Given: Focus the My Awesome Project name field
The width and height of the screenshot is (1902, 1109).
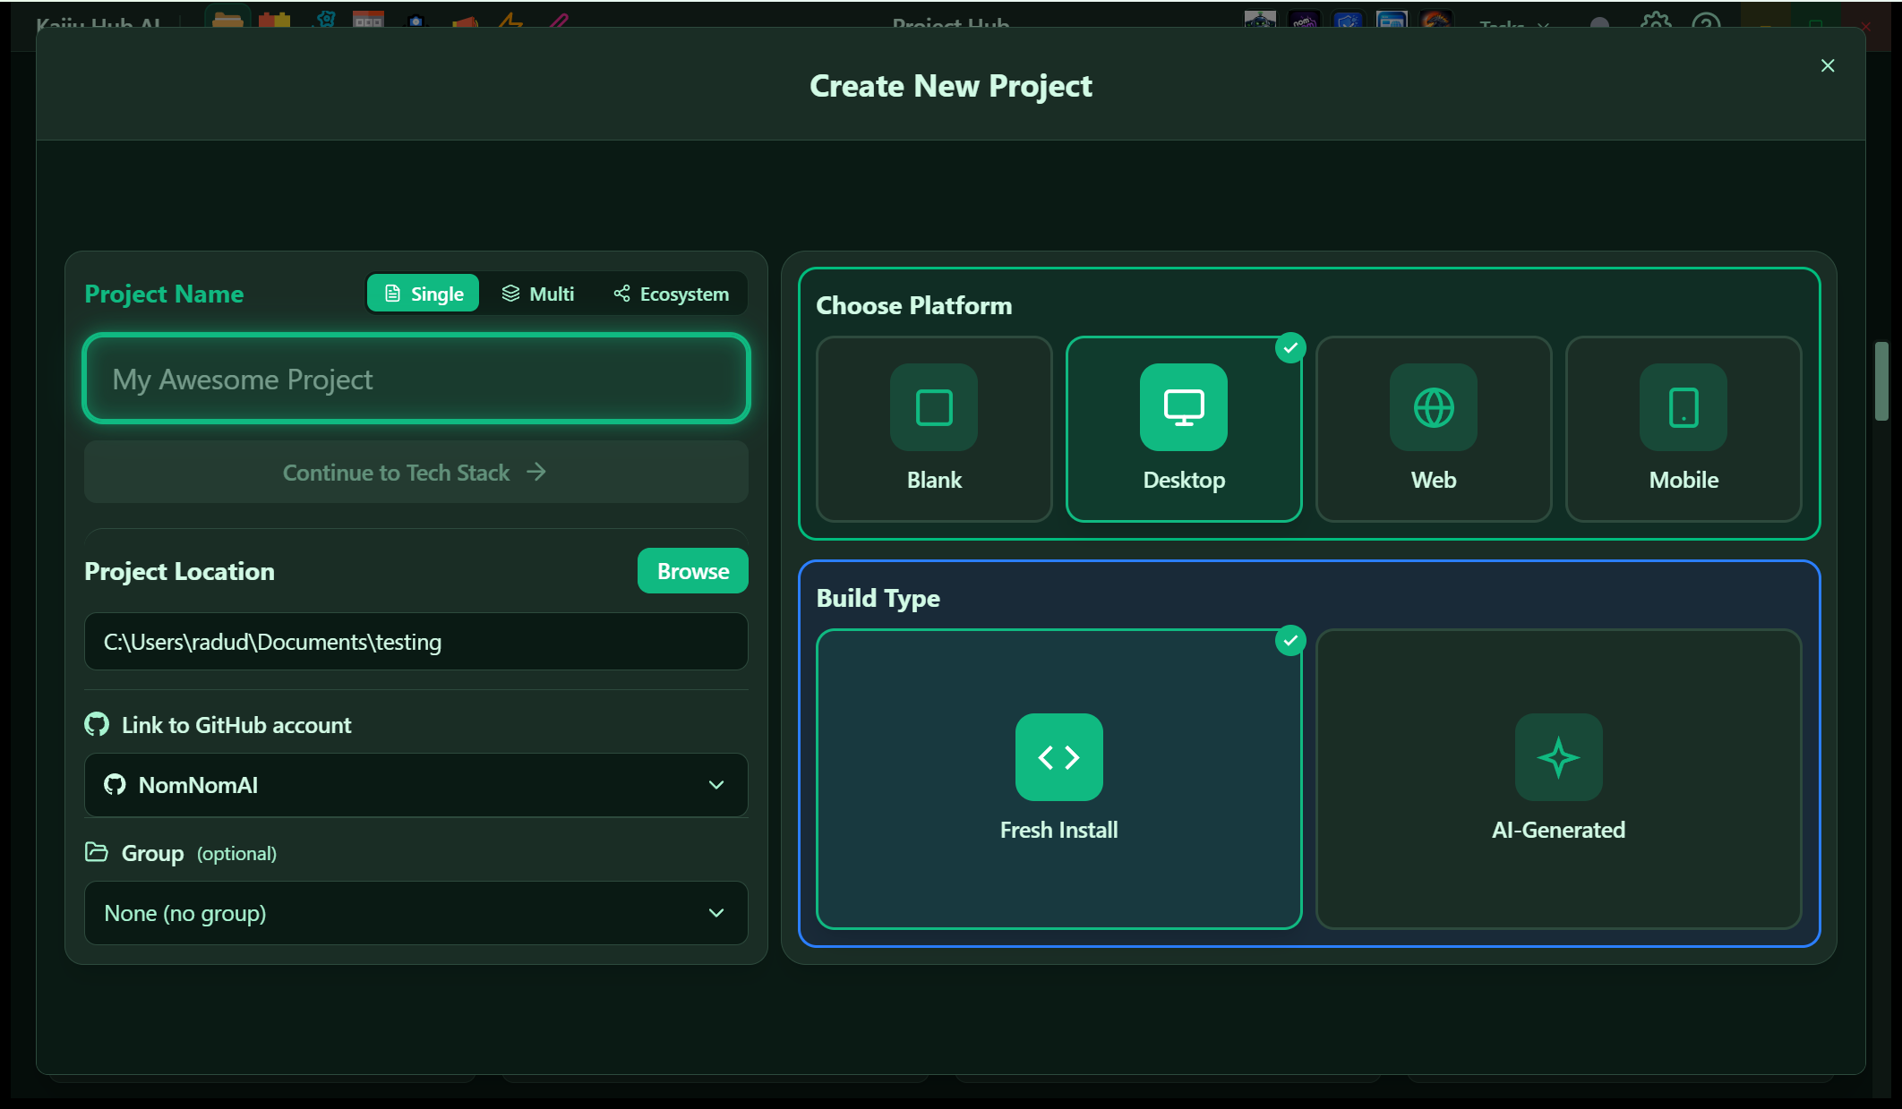Looking at the screenshot, I should pos(416,379).
